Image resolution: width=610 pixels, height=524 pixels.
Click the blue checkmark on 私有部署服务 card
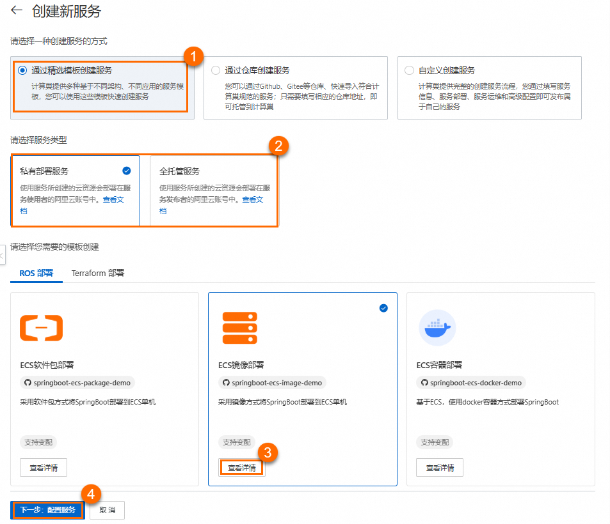click(127, 171)
